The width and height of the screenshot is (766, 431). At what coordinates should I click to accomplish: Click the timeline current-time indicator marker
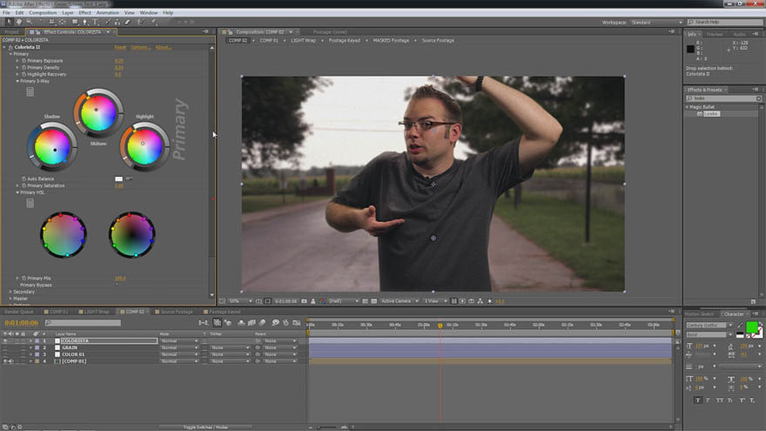[x=440, y=325]
